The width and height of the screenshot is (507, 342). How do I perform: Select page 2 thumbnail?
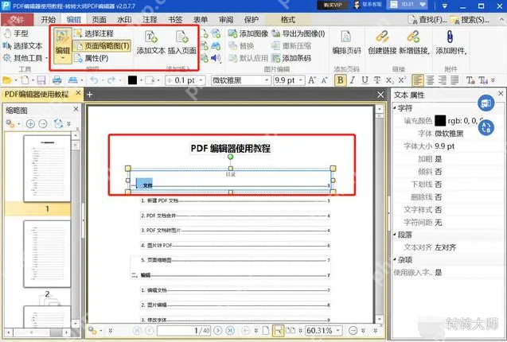click(x=47, y=254)
